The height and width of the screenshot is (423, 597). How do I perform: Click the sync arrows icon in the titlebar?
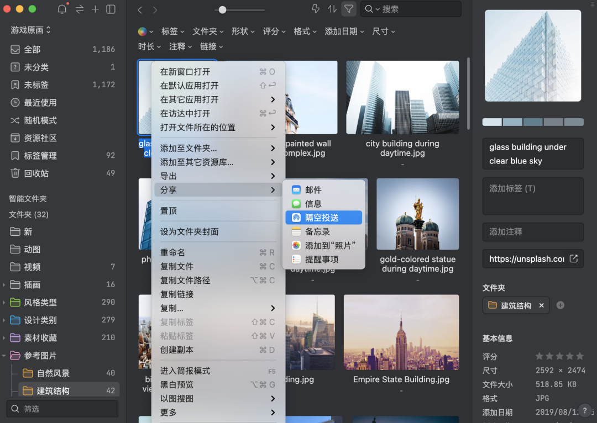pos(79,9)
